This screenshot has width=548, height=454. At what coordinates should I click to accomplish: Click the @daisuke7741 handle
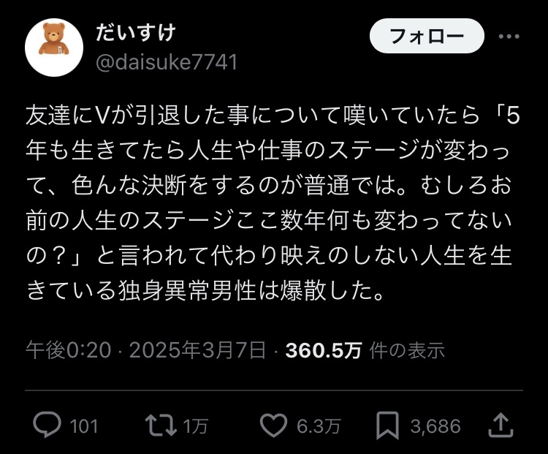coord(167,62)
